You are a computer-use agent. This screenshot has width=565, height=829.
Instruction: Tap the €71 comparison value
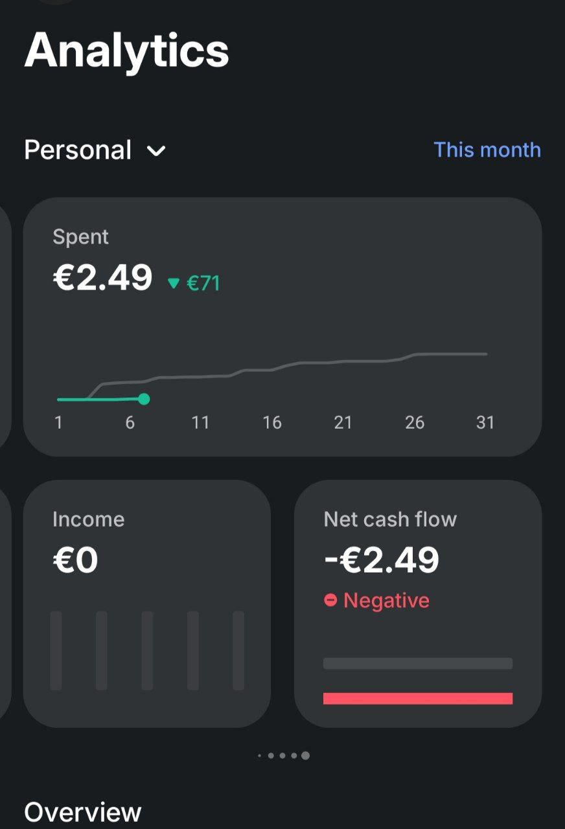(x=203, y=283)
